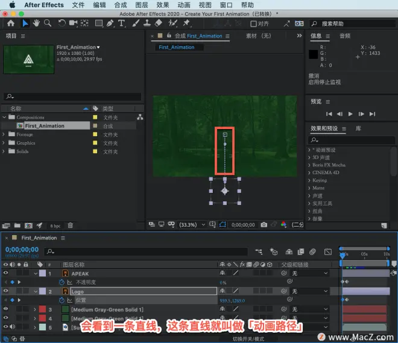Enable motion blur switch in timeline
The height and width of the screenshot is (343, 398).
pos(312,251)
